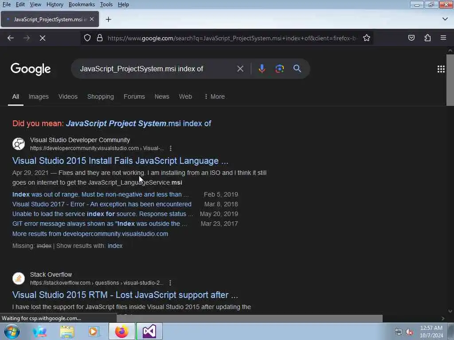Open the Firefox hamburger application menu
The image size is (454, 340).
[x=443, y=38]
